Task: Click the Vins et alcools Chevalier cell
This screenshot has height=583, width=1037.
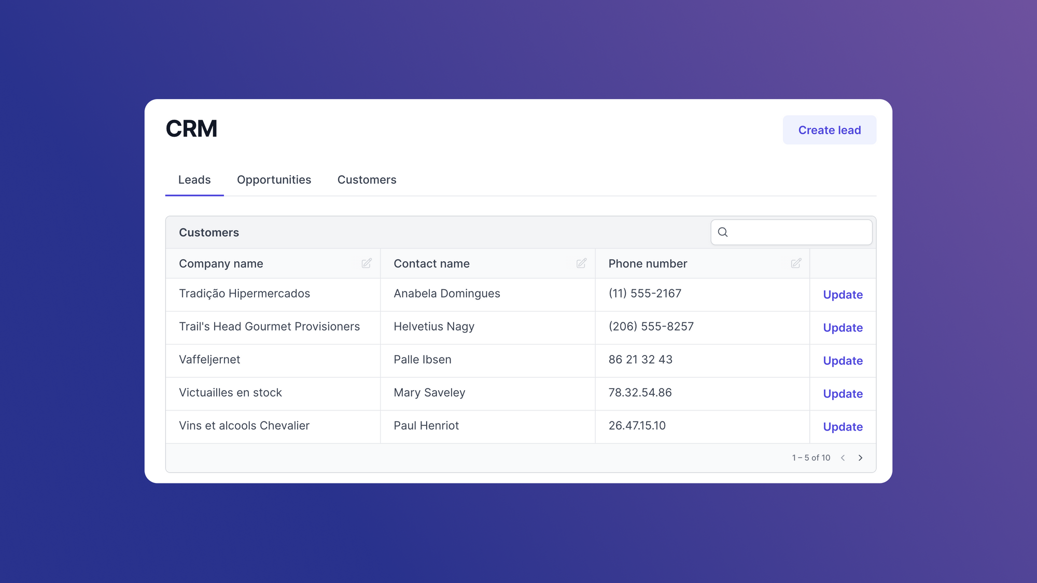Action: coord(273,427)
